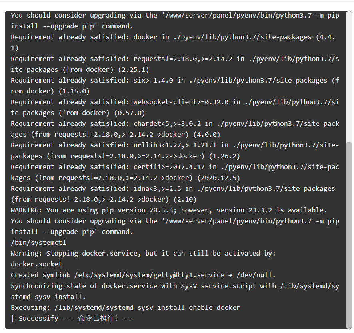
Task: Click the 'Requirement already satisfied: six>=1.4.0' line
Action: pyautogui.click(x=175, y=80)
